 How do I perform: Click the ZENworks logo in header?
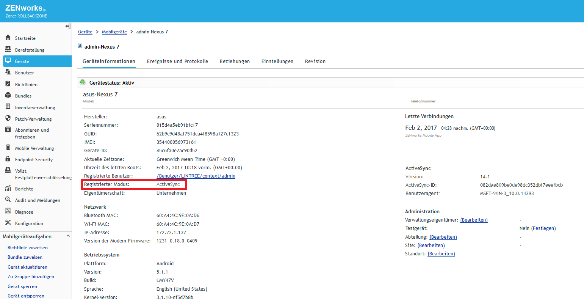tap(25, 8)
